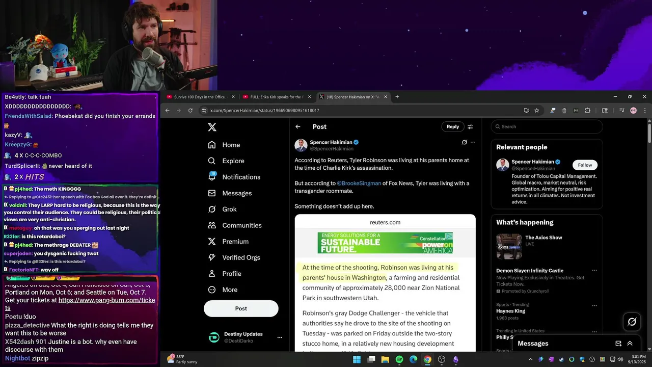The height and width of the screenshot is (367, 652).
Task: Click the install app icon in address bar
Action: tap(526, 110)
